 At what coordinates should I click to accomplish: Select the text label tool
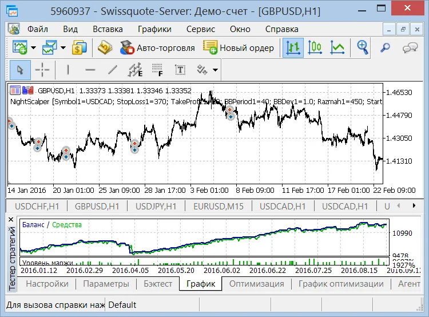pos(180,70)
